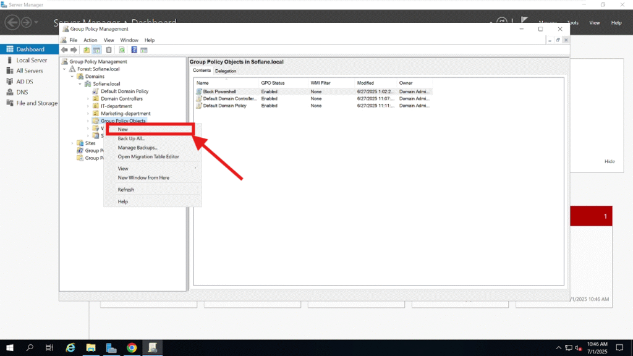Image resolution: width=633 pixels, height=356 pixels.
Task: Open the Windows Start menu
Action: [x=10, y=347]
